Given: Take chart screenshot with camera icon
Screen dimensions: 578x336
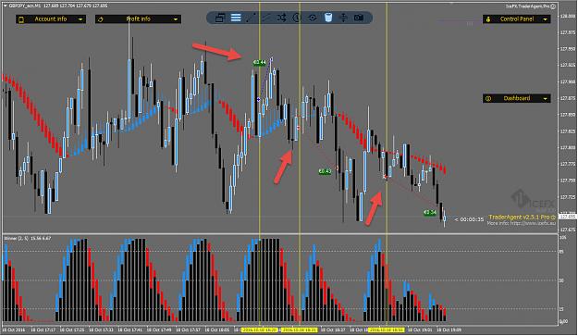Looking at the screenshot, I should point(359,18).
